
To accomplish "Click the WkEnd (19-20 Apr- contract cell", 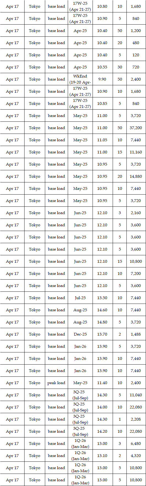I will (80, 79).
